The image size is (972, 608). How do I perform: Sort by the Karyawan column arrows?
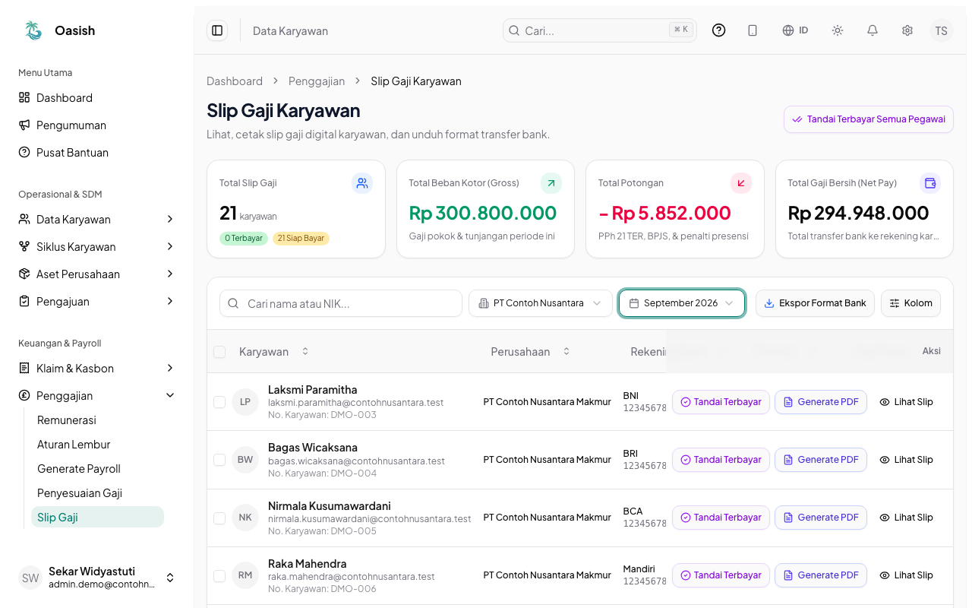pyautogui.click(x=305, y=351)
